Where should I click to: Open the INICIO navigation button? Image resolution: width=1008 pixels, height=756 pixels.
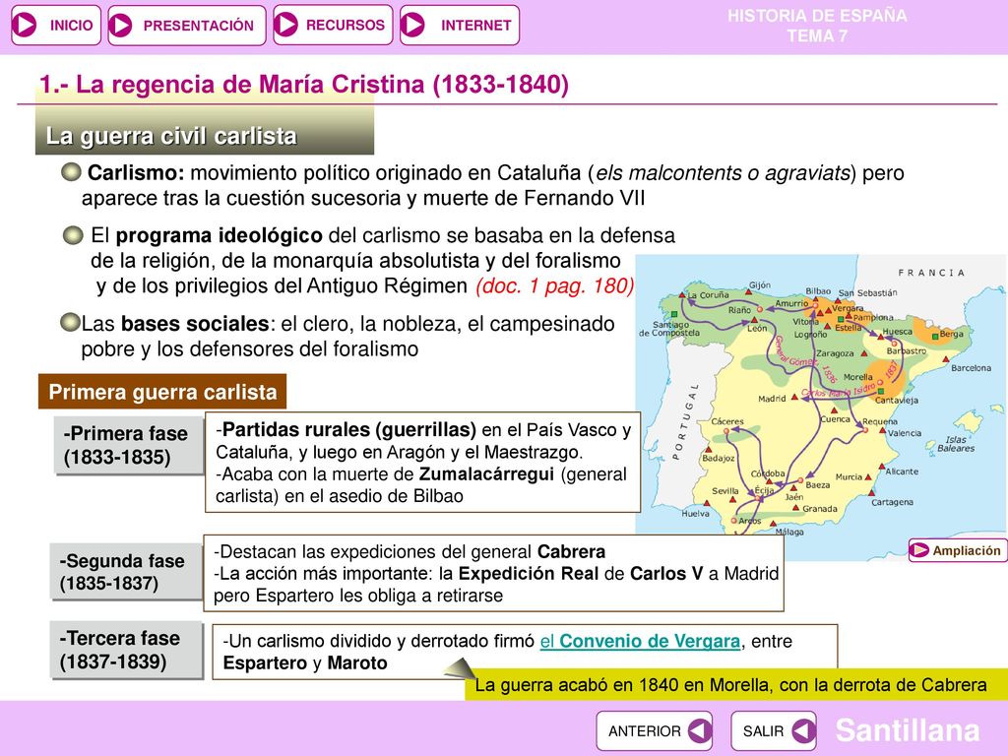(x=56, y=26)
